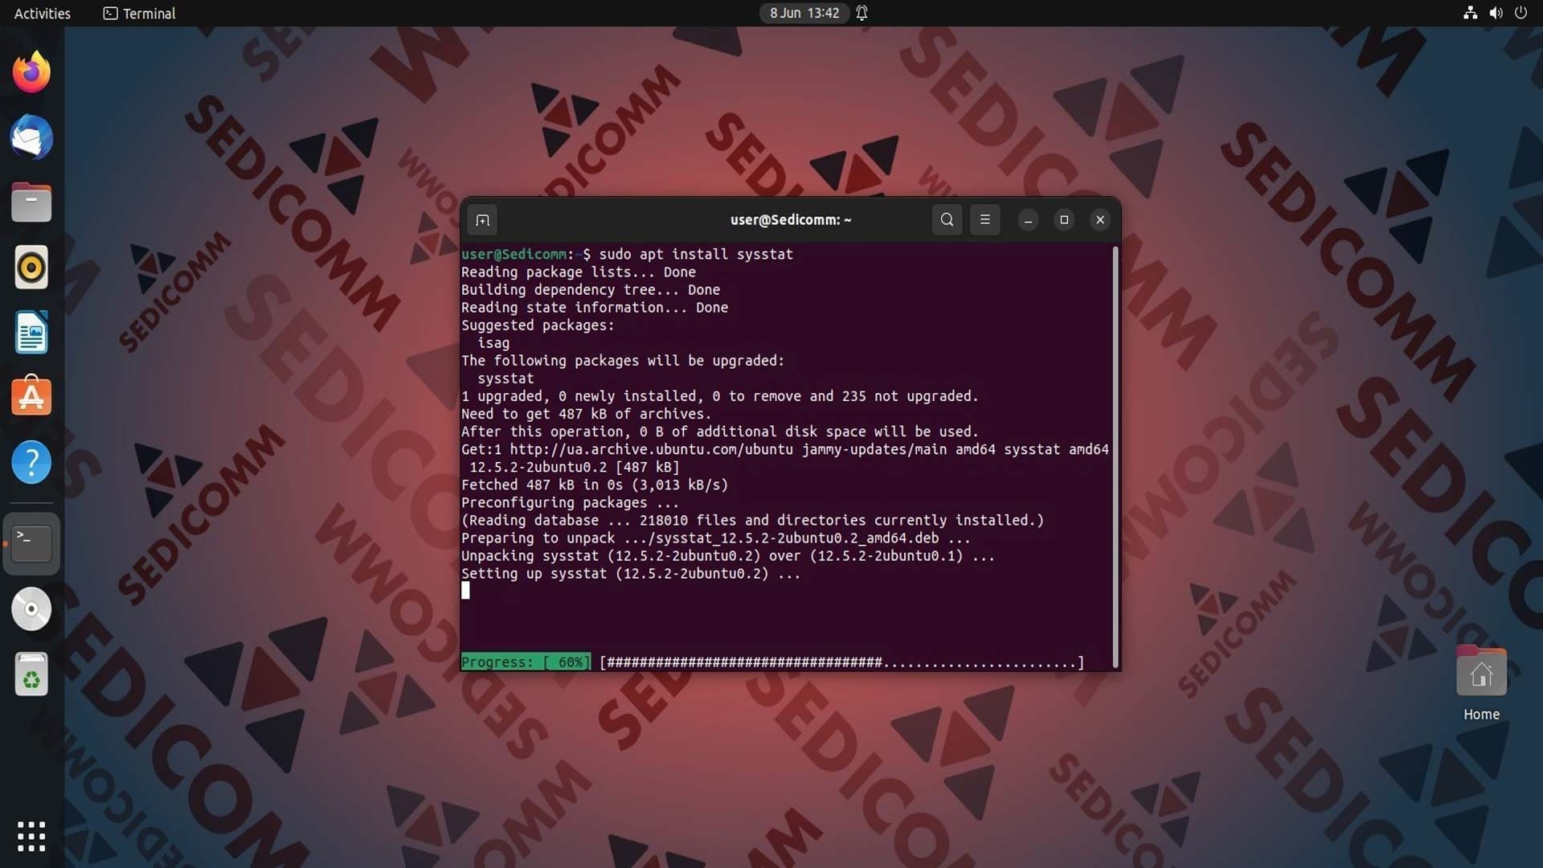The width and height of the screenshot is (1543, 868).
Task: Click the notification bell icon
Action: click(x=862, y=13)
